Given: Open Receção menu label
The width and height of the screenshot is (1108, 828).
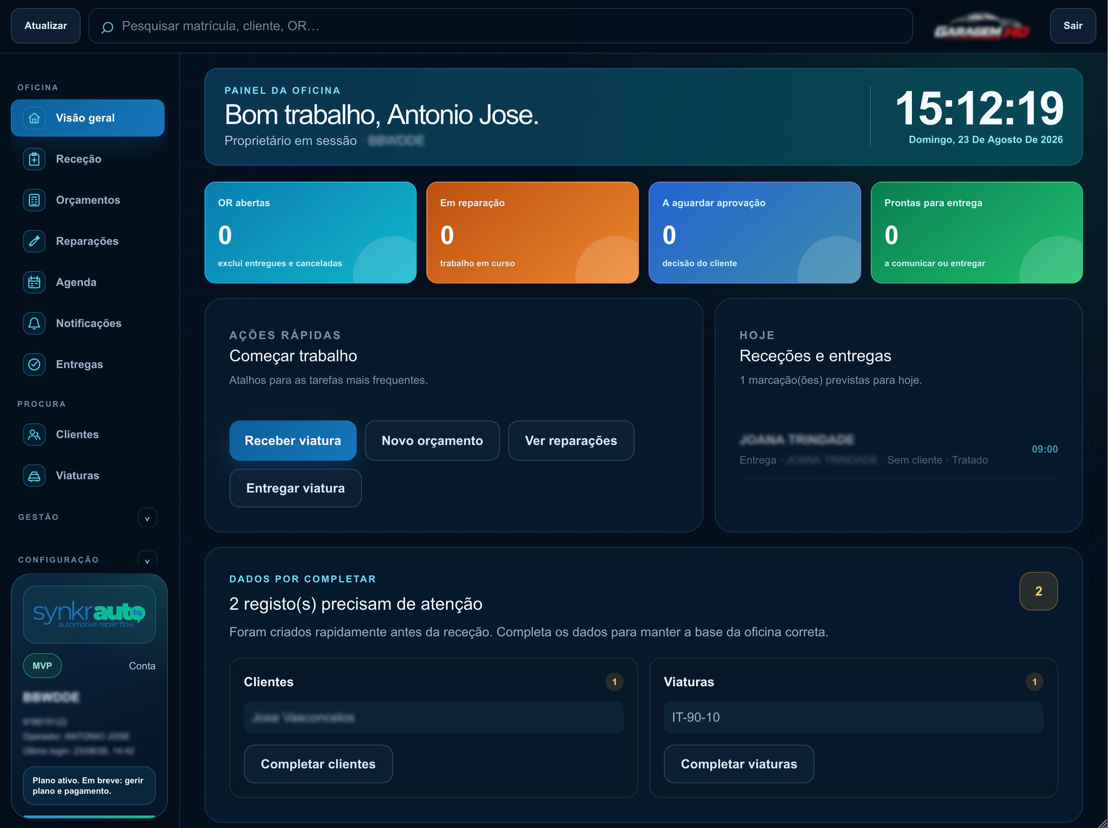Looking at the screenshot, I should click(79, 159).
